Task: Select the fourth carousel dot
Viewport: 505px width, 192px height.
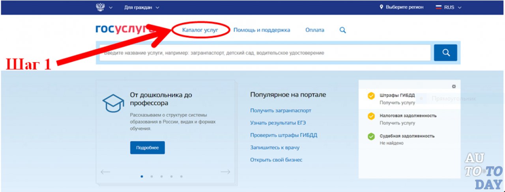Action: click(172, 176)
